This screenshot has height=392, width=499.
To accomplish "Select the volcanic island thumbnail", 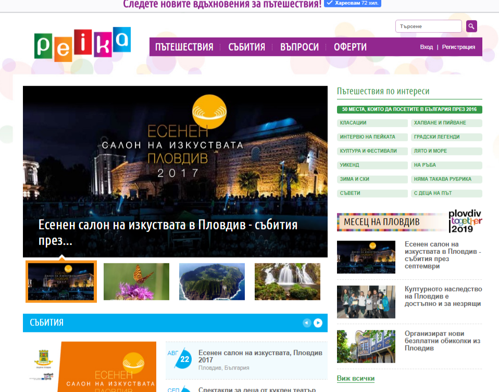I will (x=212, y=281).
